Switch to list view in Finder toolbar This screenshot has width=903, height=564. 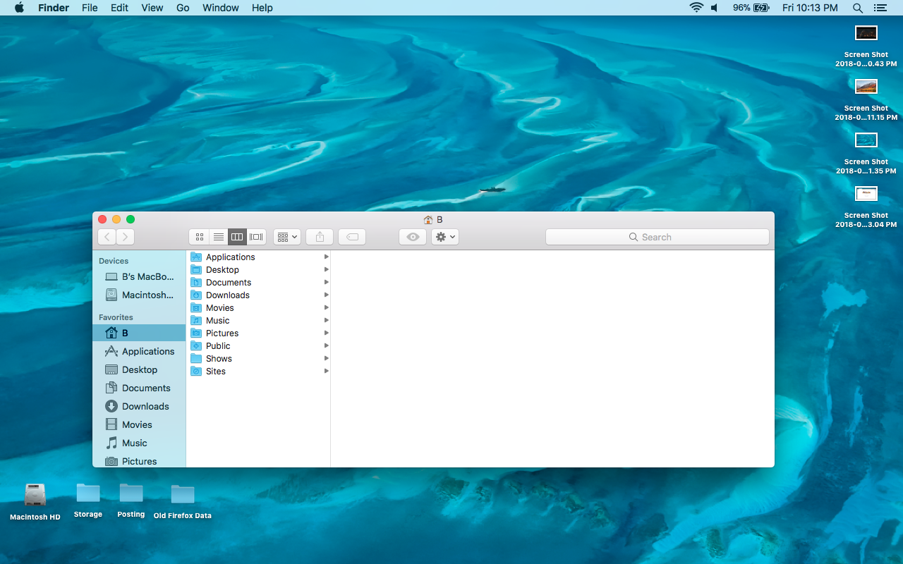click(x=219, y=237)
